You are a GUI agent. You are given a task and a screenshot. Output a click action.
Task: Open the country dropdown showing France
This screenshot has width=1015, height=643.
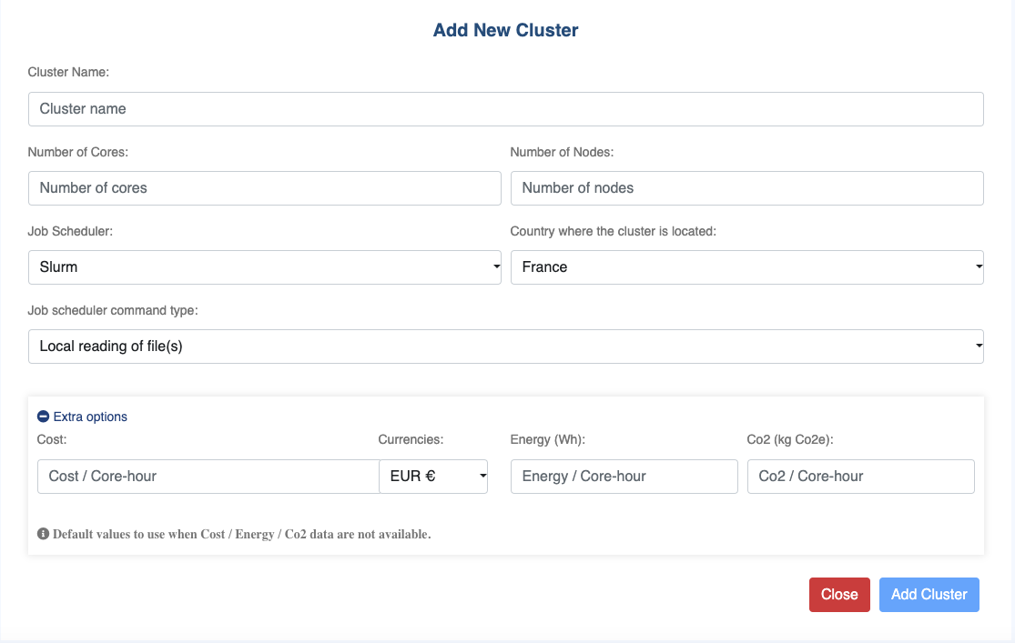[747, 267]
